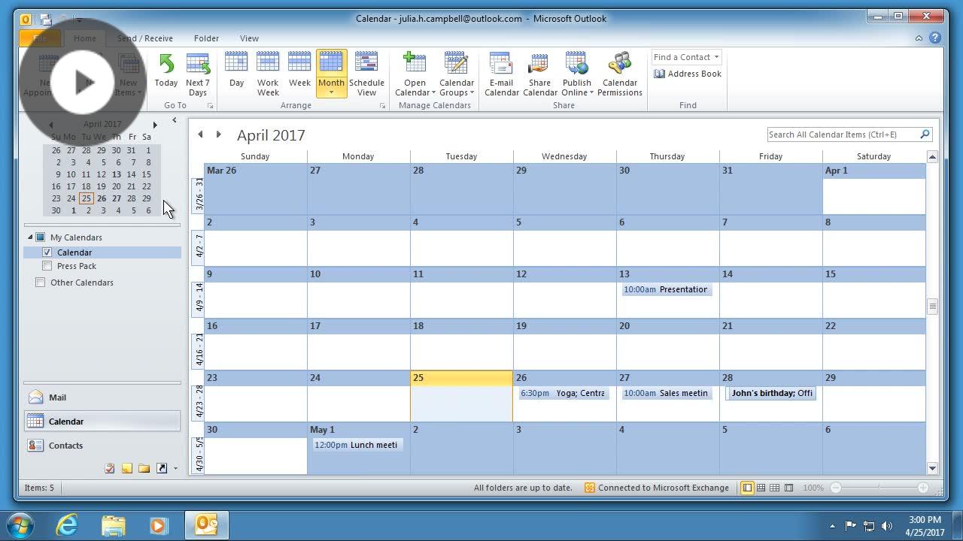Open the Contacts pane
This screenshot has width=963, height=541.
pos(65,445)
